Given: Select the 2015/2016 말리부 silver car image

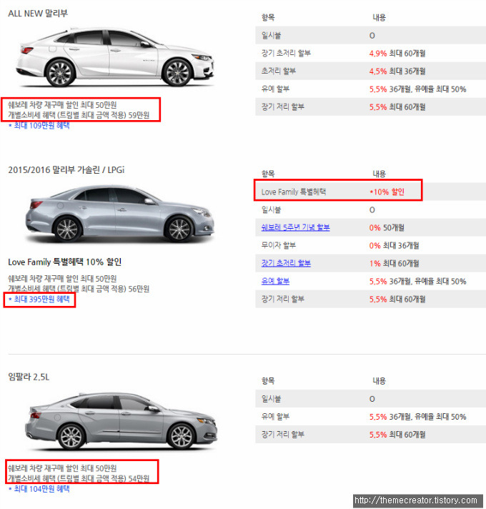Looking at the screenshot, I should 119,214.
